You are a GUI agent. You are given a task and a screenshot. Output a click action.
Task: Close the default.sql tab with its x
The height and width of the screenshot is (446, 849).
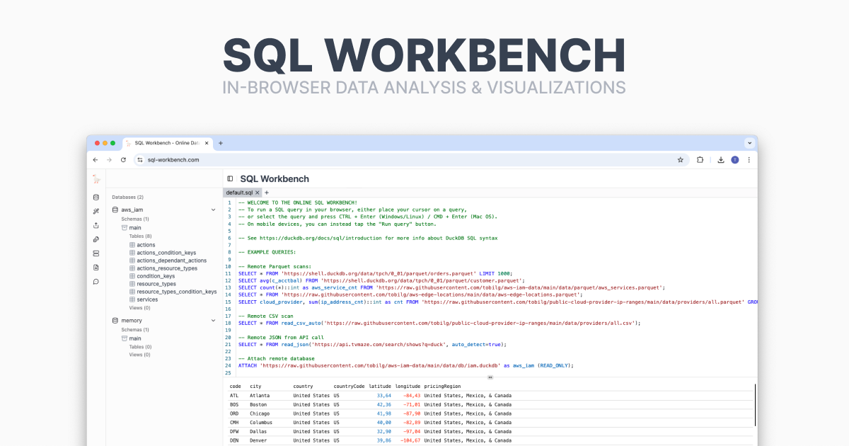[256, 192]
